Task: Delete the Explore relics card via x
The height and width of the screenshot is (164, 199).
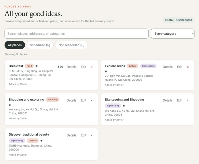Action: (x=188, y=67)
